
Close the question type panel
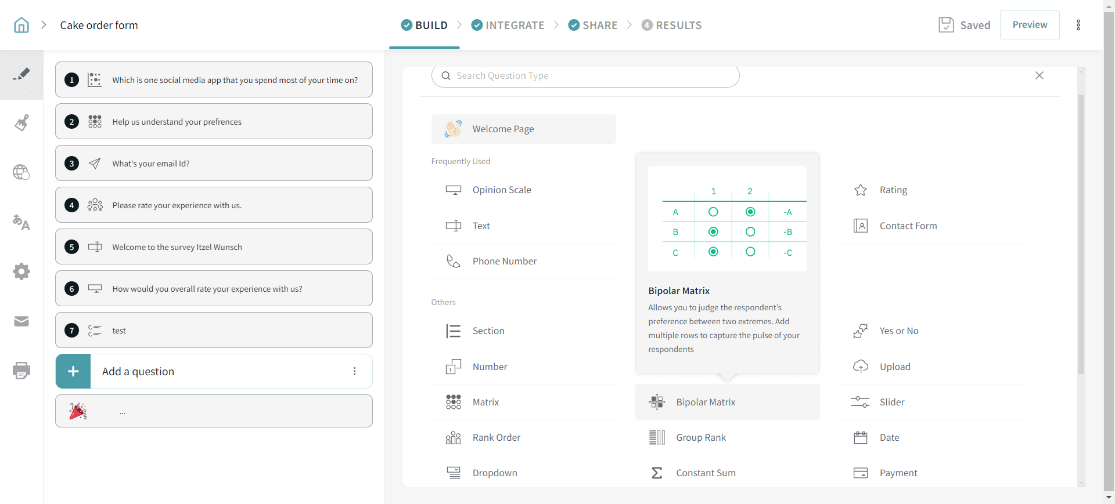[1039, 76]
